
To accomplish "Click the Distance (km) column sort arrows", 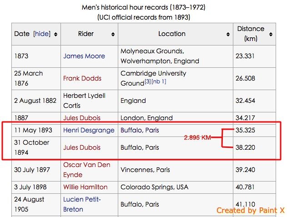I will coord(272,34).
